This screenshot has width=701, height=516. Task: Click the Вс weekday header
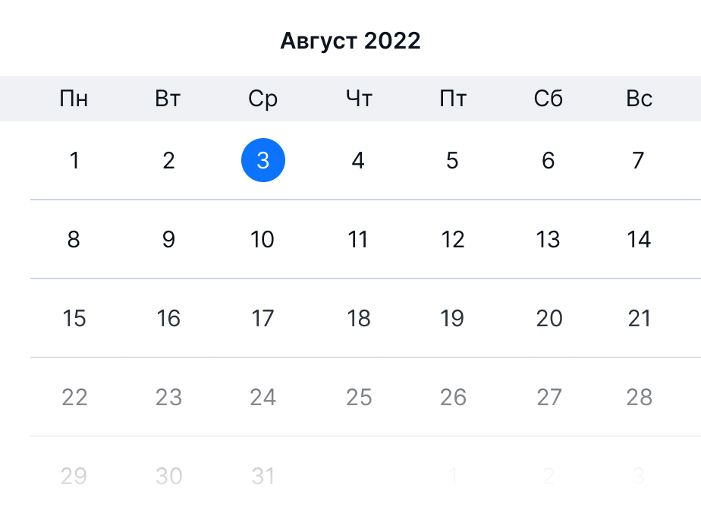[639, 99]
